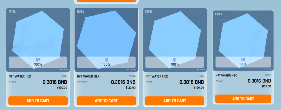The height and width of the screenshot is (110, 281).
Task: Click the water drop icon on hex #7899
Action: click(38, 60)
